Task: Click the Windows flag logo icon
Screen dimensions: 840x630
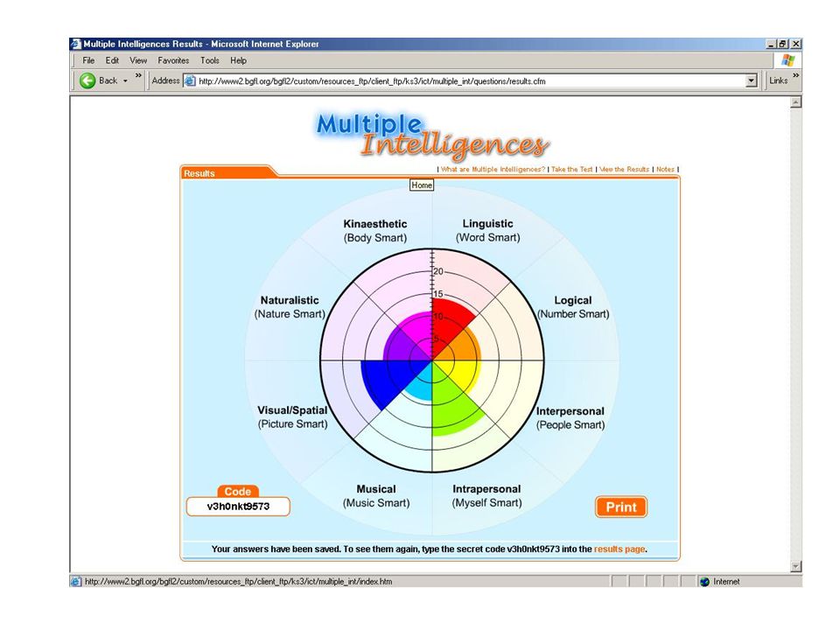Action: [787, 60]
